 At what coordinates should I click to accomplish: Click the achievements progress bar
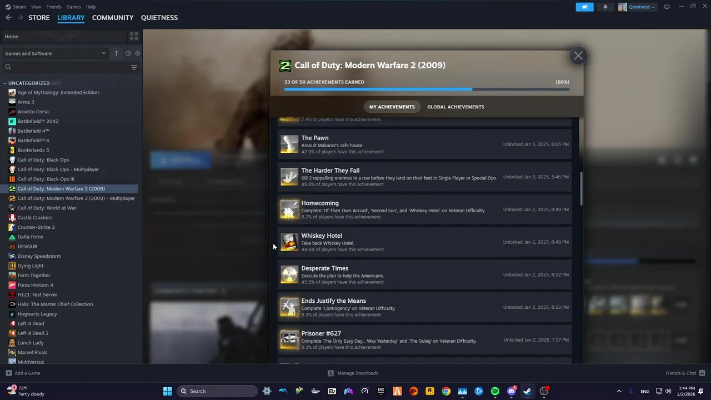(x=427, y=89)
